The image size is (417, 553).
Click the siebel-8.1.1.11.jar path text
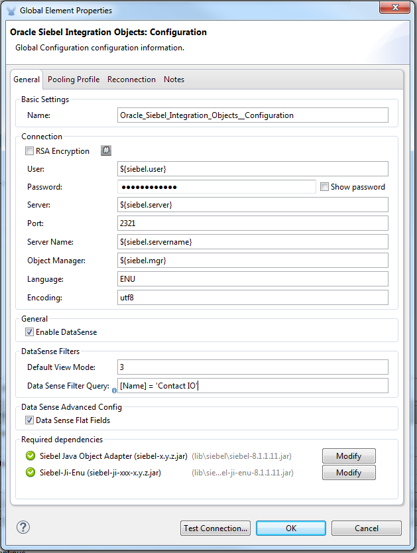(x=241, y=456)
